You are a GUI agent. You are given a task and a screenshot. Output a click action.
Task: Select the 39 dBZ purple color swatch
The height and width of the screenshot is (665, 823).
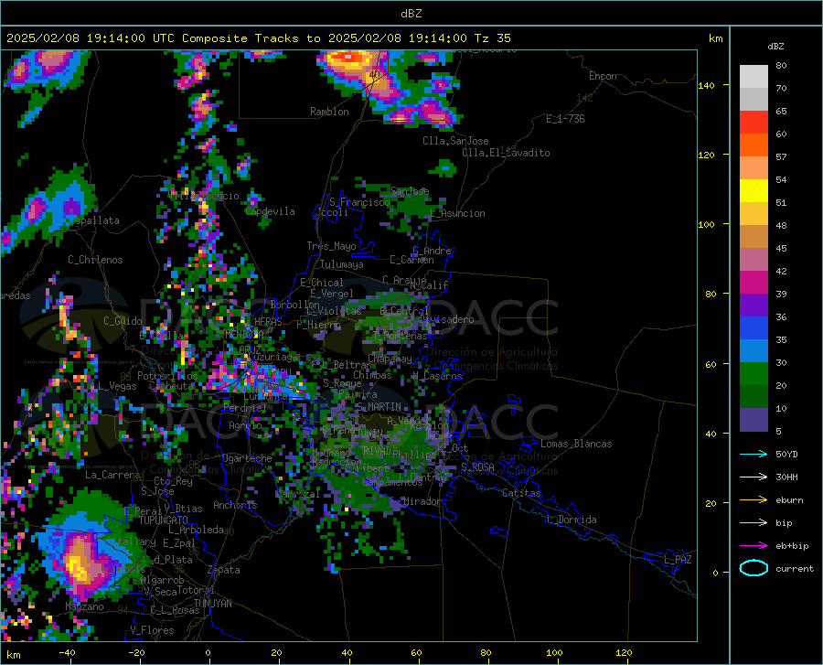pyautogui.click(x=754, y=306)
